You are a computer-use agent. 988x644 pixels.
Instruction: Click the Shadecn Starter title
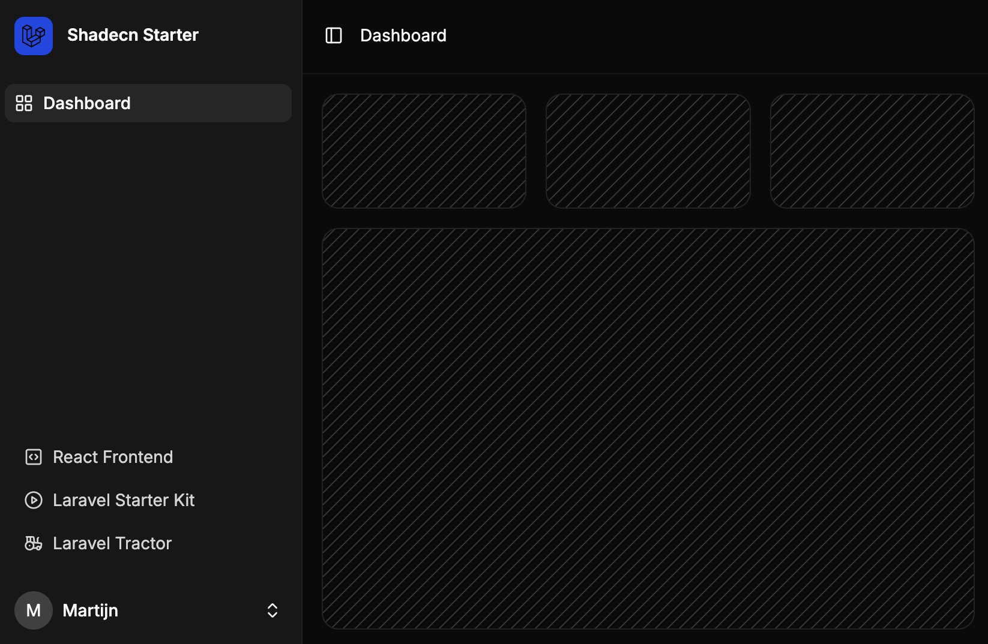pos(133,35)
